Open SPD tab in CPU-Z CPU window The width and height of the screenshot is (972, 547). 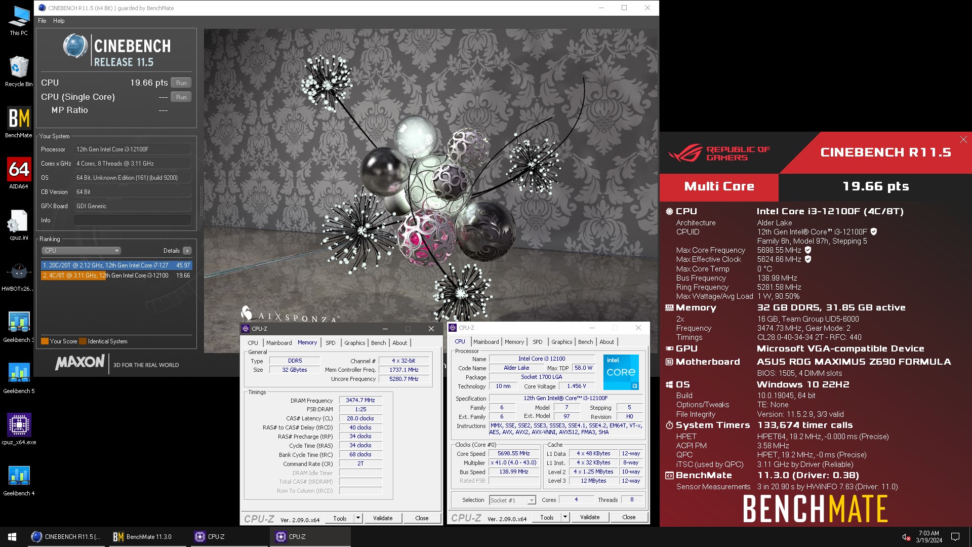pyautogui.click(x=538, y=342)
